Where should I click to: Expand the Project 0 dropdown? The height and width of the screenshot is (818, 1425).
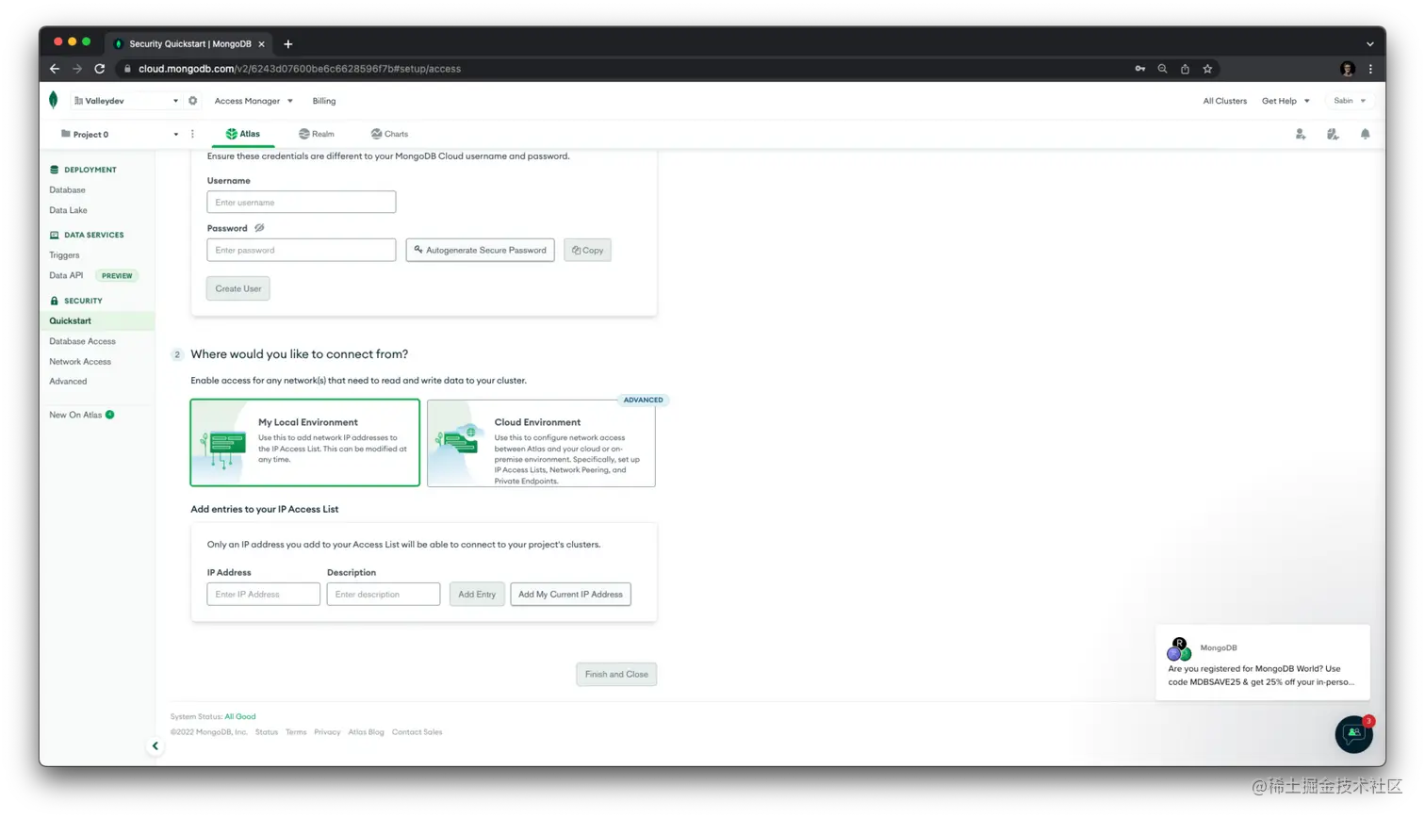click(175, 134)
